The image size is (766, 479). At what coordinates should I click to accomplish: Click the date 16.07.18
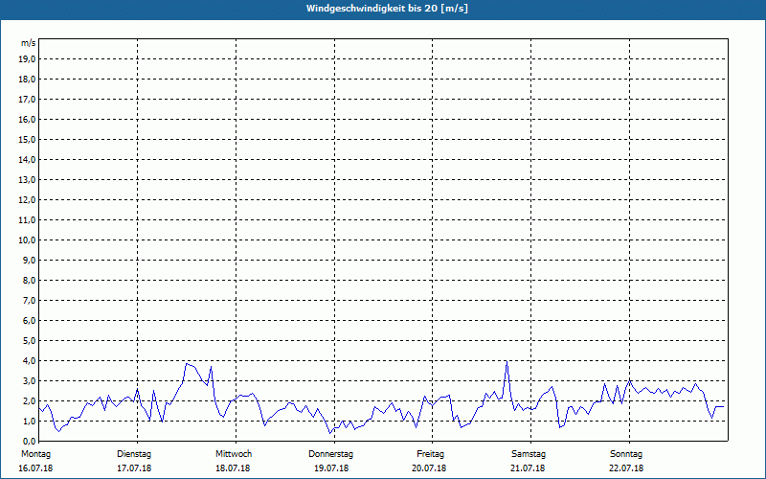(35, 468)
